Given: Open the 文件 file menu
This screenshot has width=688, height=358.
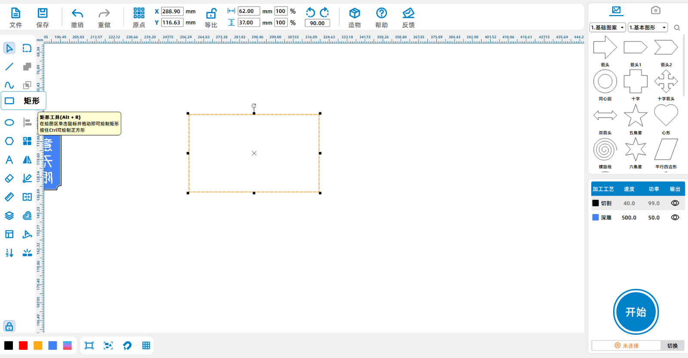Looking at the screenshot, I should 15,18.
